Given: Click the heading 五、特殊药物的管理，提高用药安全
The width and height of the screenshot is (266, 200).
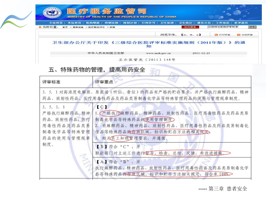Looking at the screenshot, I should 97,70.
